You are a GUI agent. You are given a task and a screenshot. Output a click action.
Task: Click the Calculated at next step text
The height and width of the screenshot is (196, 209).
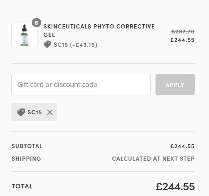click(153, 159)
